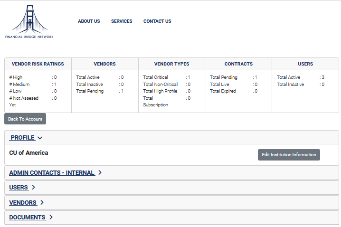Image resolution: width=341 pixels, height=227 pixels.
Task: Expand Admin Contacts - Internal chevron
Action: click(x=100, y=173)
